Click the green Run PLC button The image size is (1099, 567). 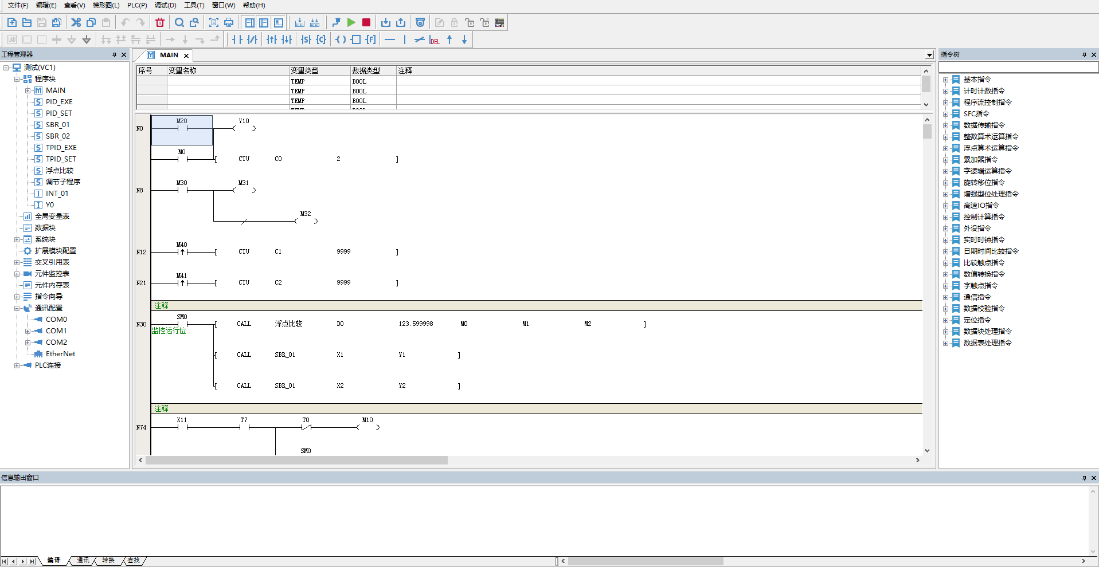pos(351,22)
